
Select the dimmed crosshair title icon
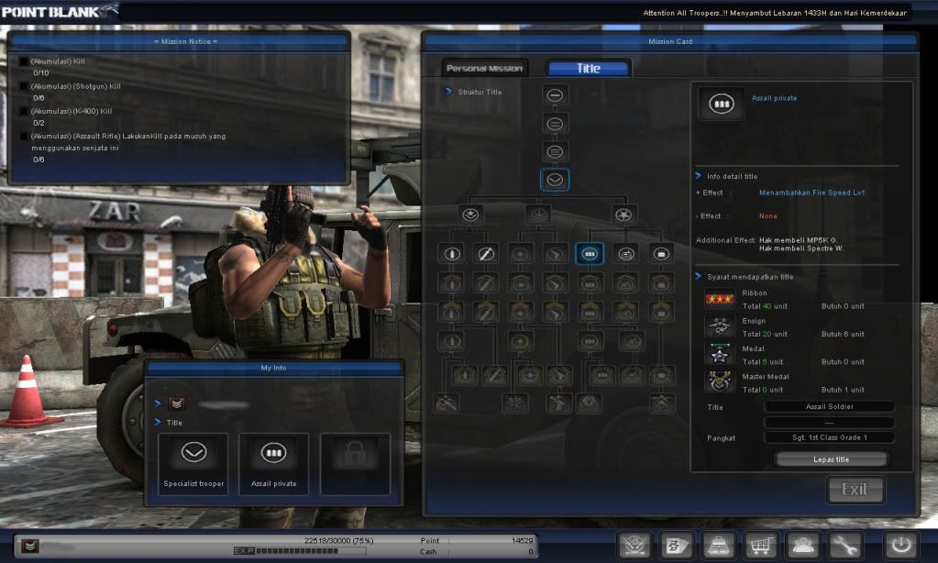pos(520,254)
